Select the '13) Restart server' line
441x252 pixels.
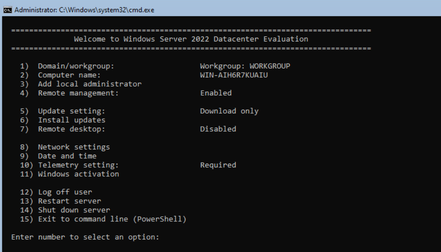[x=60, y=201]
